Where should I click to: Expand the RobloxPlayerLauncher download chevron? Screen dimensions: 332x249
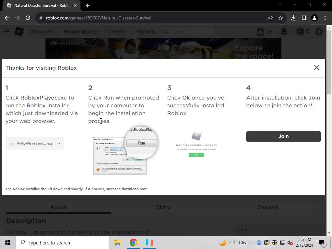(x=59, y=143)
